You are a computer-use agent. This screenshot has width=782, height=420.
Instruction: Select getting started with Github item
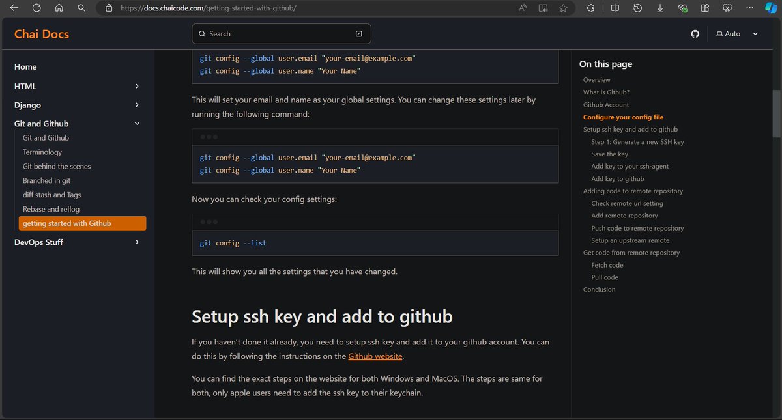(x=82, y=223)
